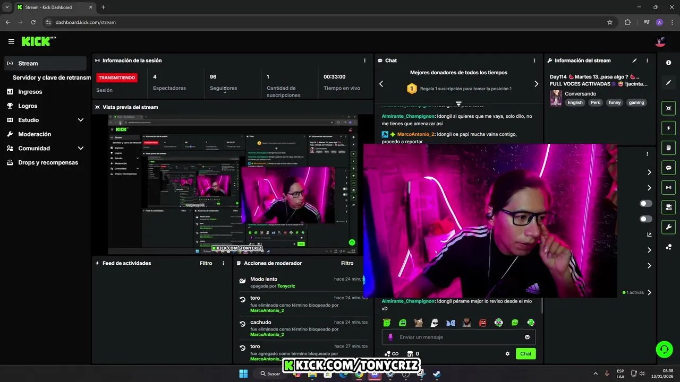Click Filtro in Feed de actividades
680x382 pixels.
coord(206,263)
